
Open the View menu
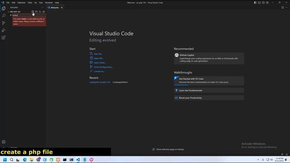tap(30, 3)
